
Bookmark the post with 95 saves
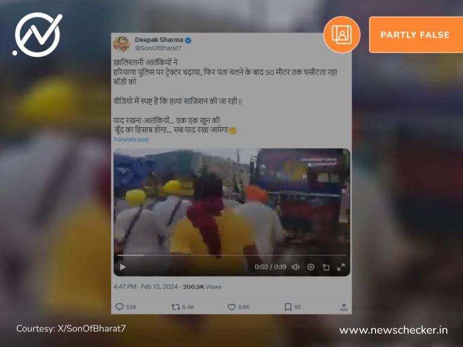[x=288, y=307]
